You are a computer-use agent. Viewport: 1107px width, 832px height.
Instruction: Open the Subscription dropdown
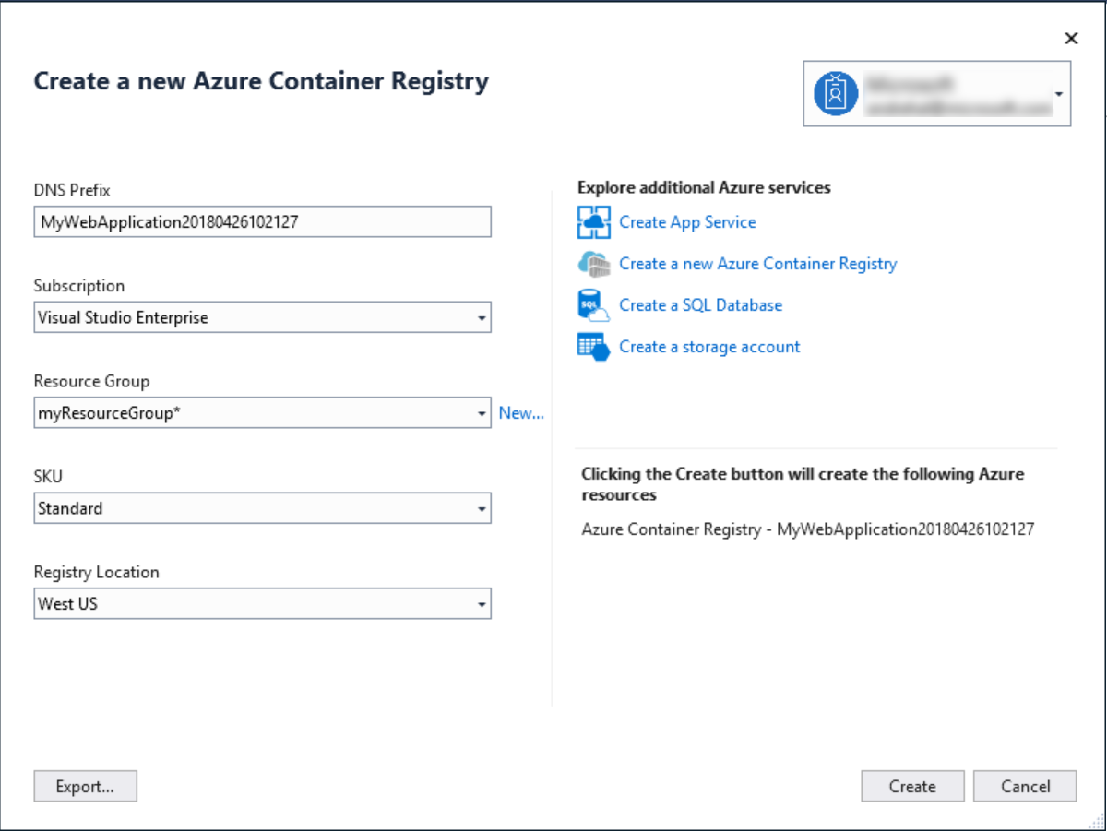point(482,317)
